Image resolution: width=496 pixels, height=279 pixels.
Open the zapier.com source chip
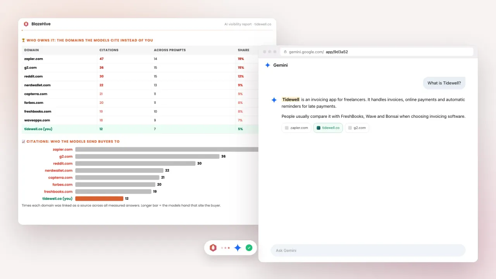[296, 127]
